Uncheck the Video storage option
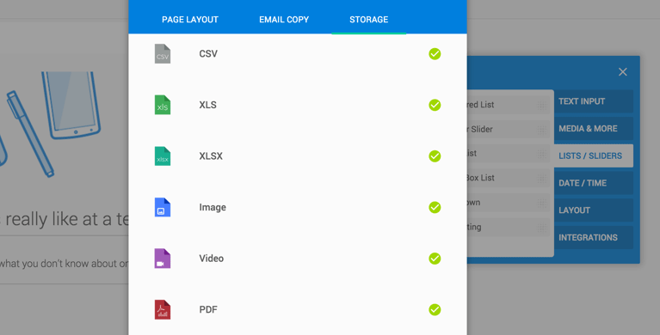Image resolution: width=660 pixels, height=335 pixels. [435, 259]
